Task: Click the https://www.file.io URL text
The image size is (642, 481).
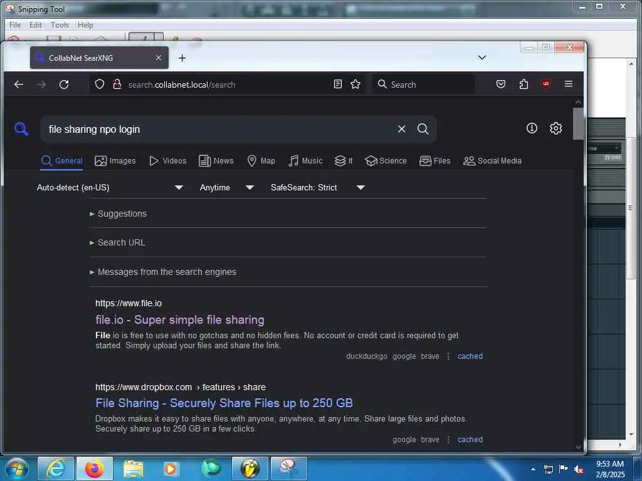Action: coord(129,304)
